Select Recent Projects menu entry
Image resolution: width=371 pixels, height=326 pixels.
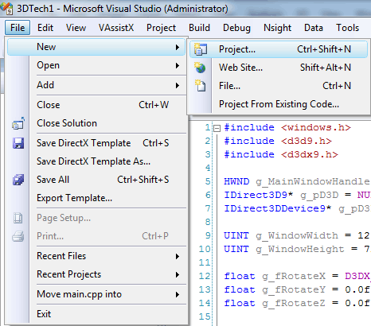(x=96, y=274)
